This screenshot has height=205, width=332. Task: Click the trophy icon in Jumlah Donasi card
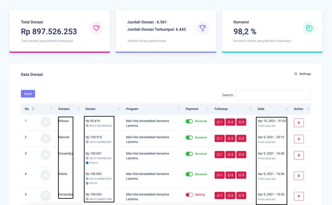(x=203, y=28)
